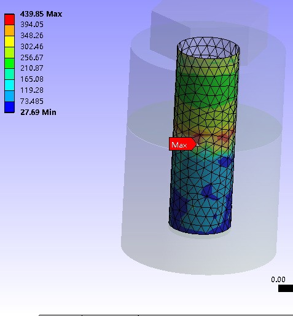Select the yellow legend color band
Viewport: 293px width, 316px height.
pos(9,42)
